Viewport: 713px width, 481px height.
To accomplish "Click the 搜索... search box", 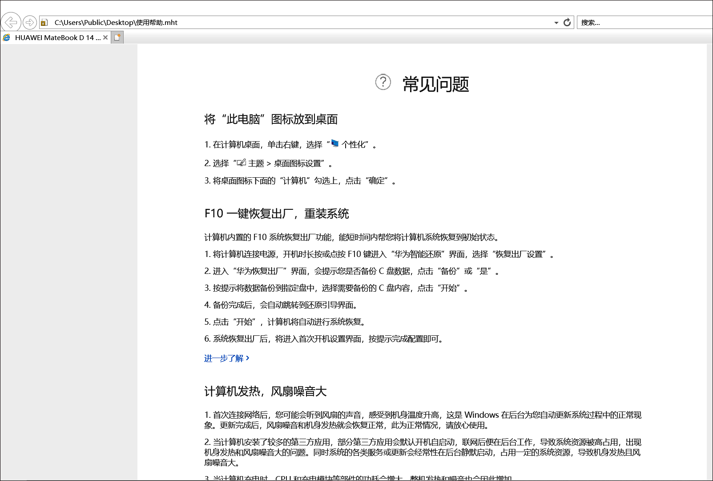I will tap(645, 22).
